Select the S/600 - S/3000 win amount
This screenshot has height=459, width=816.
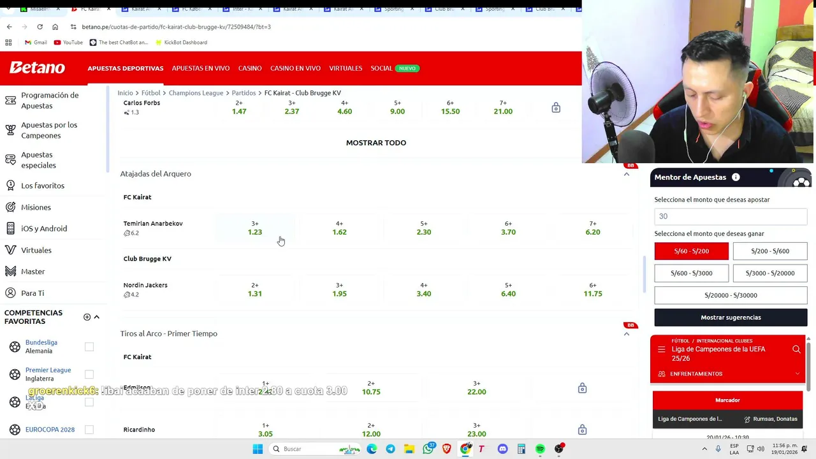tap(691, 273)
